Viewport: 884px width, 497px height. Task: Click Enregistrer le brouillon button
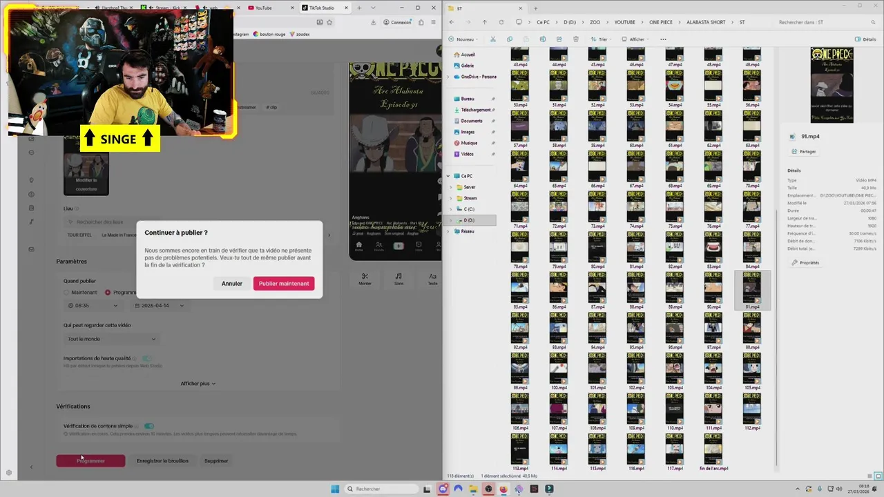162,460
